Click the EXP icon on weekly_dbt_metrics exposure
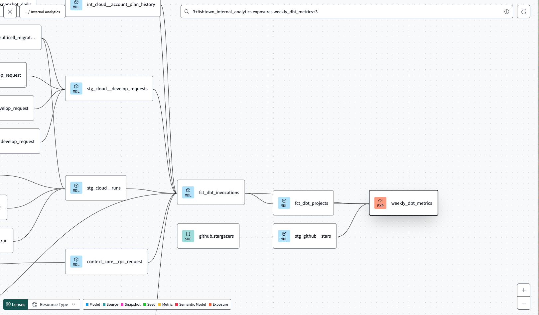Viewport: 539px width, 315px height. (x=380, y=203)
